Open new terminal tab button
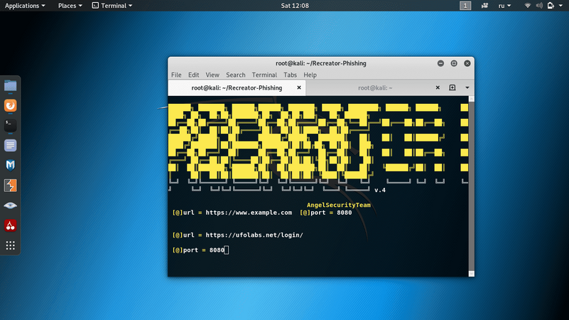This screenshot has height=320, width=569. coord(453,87)
